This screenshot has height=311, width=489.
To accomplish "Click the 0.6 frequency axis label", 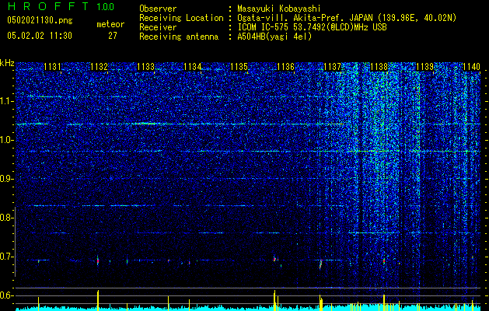I will pos(7,295).
